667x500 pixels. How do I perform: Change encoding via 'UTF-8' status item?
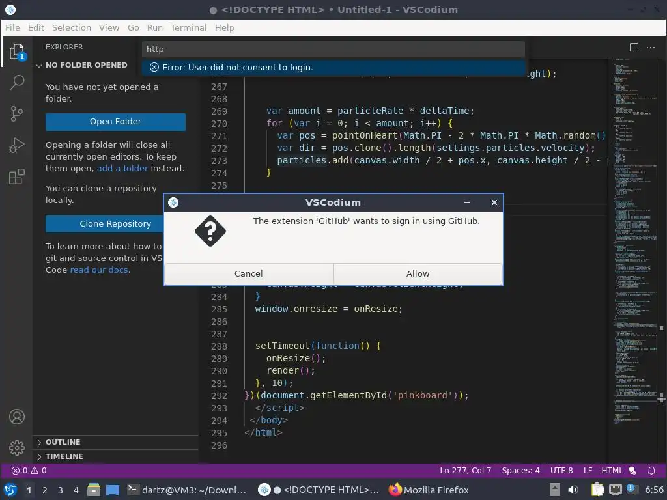click(x=561, y=471)
